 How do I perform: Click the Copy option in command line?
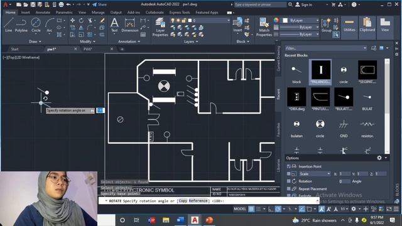(x=183, y=201)
